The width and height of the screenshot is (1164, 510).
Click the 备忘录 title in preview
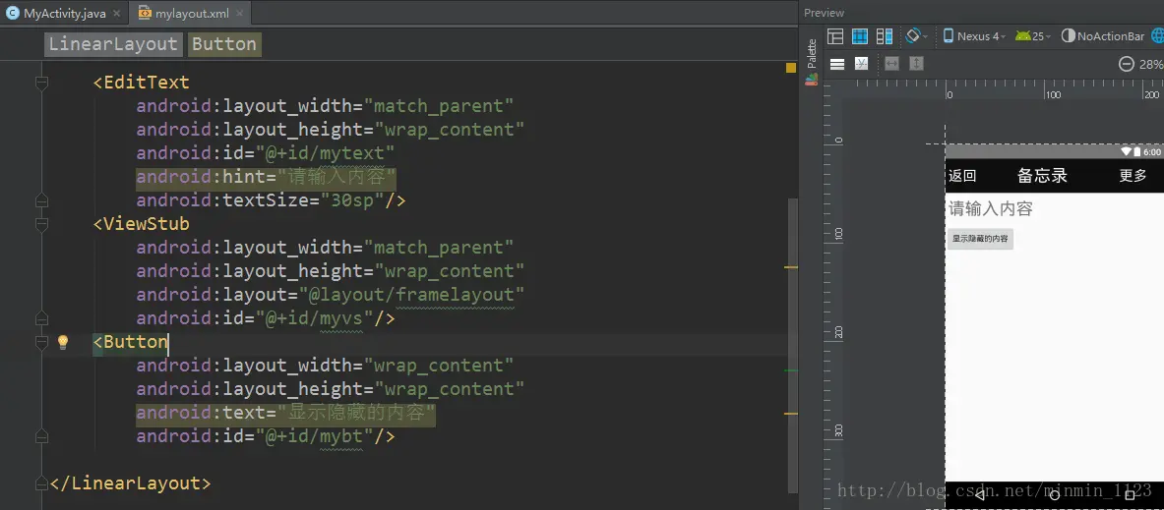pos(1042,176)
